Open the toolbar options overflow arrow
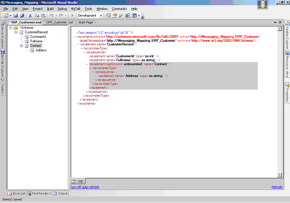The width and height of the screenshot is (290, 203). [143, 17]
